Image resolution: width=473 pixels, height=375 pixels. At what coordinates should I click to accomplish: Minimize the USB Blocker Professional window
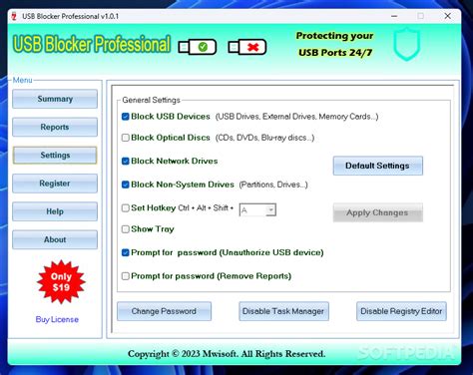[x=394, y=16]
